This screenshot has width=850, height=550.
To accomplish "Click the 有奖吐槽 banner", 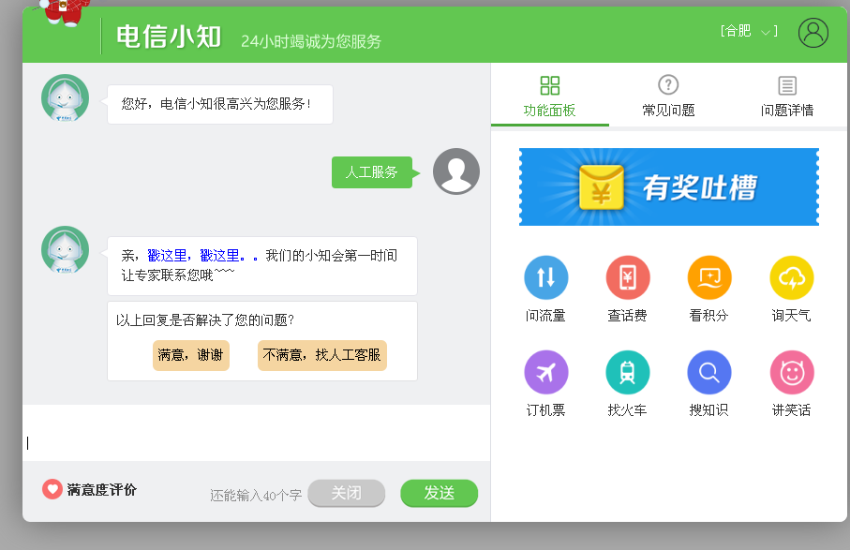I will pos(669,187).
